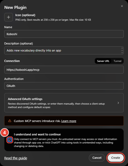
Task: Select the Server URL connection tab
Action: pos(103,61)
